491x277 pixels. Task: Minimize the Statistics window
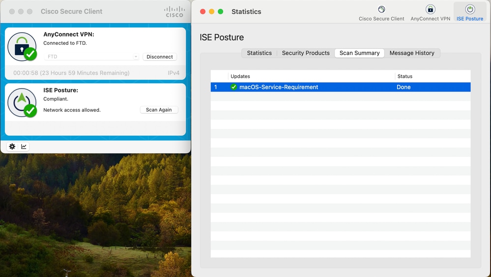(211, 12)
